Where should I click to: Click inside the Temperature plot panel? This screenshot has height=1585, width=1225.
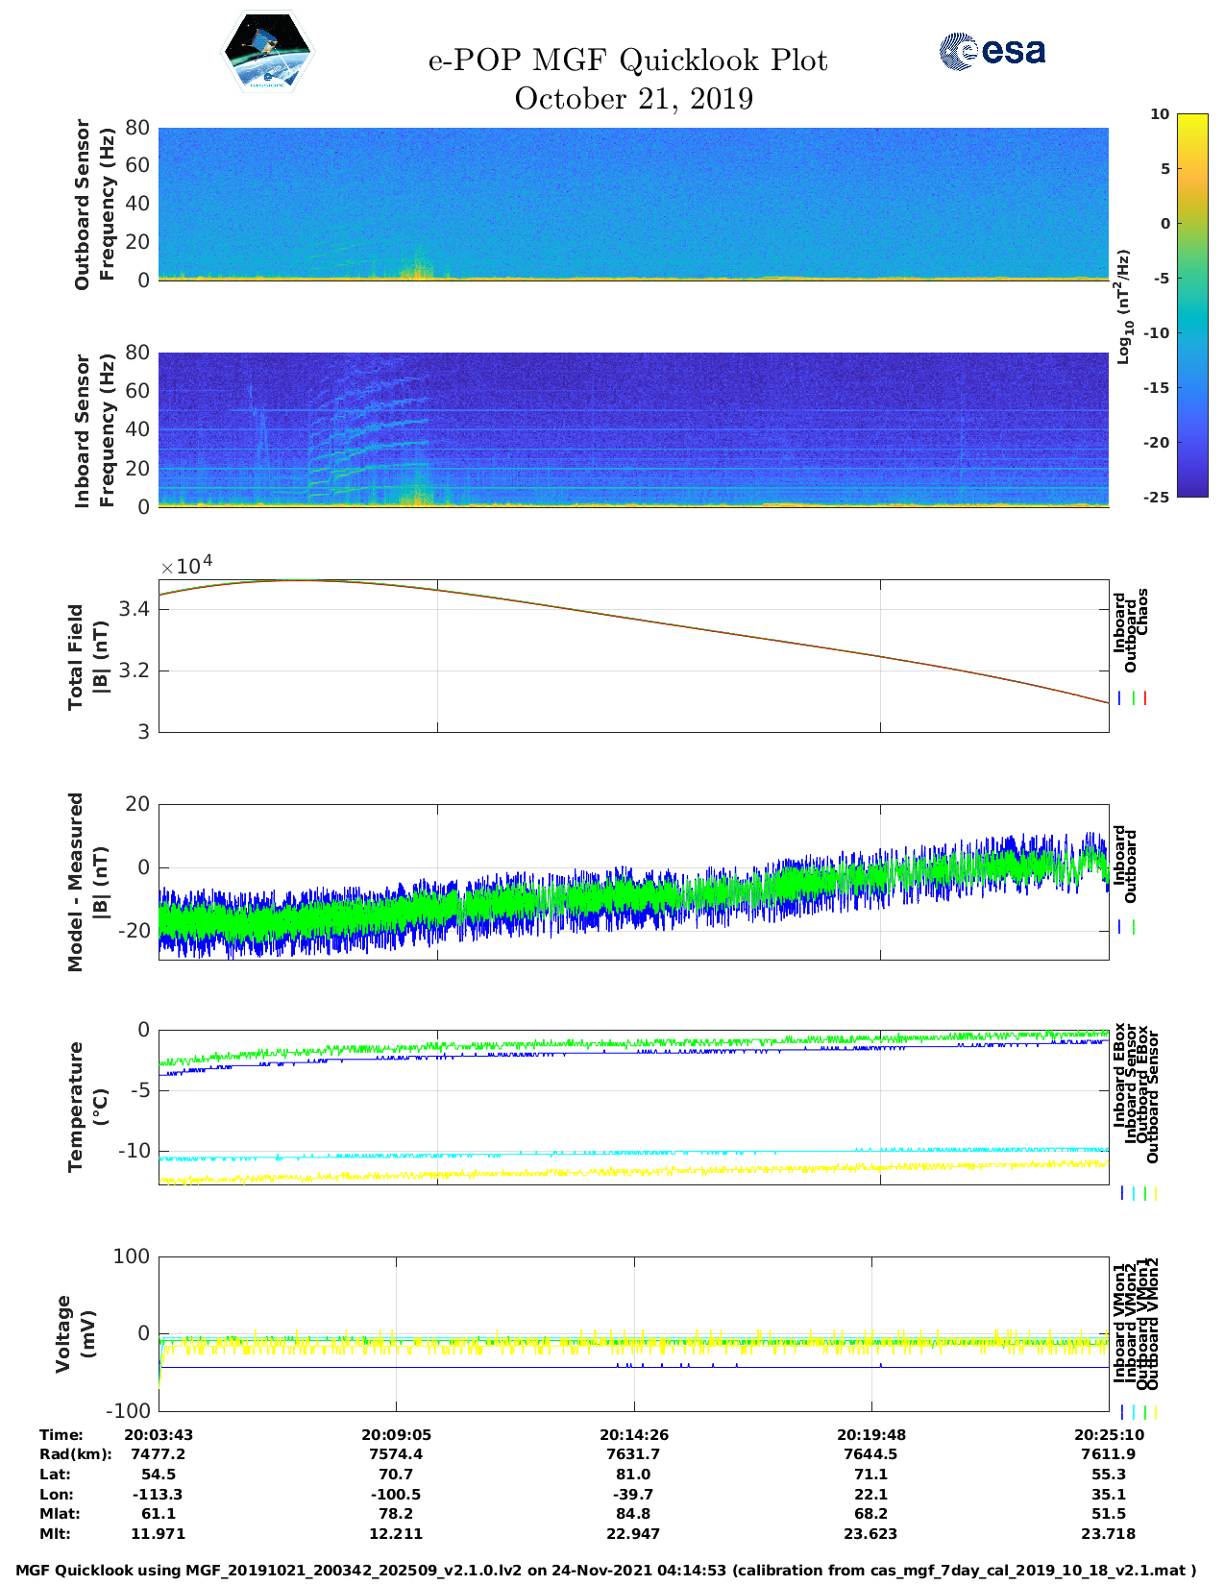pyautogui.click(x=633, y=1107)
